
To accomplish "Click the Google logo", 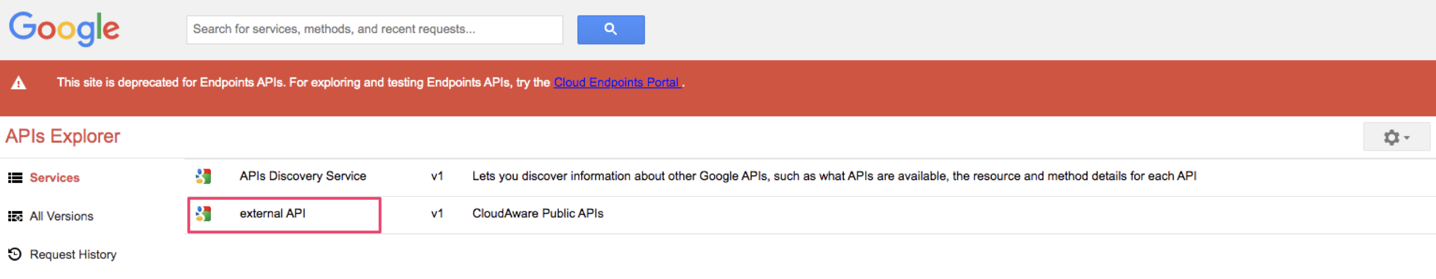I will (x=64, y=29).
